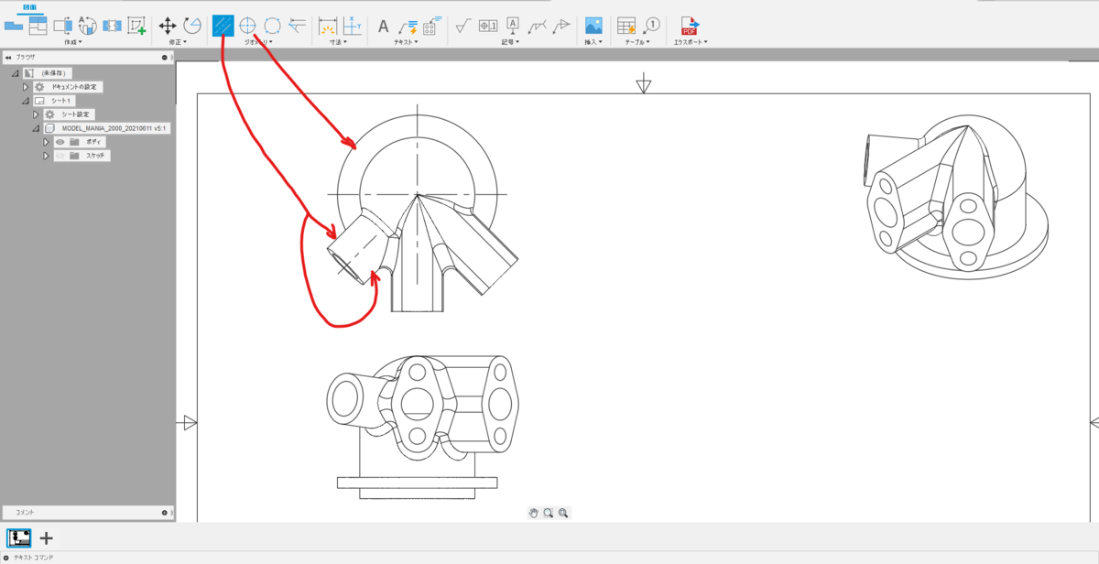Click the Export PDF icon
The height and width of the screenshot is (564, 1099).
coord(689,25)
